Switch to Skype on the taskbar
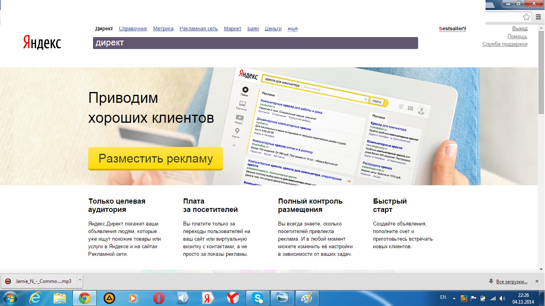This screenshot has height=306, width=545. (258, 298)
